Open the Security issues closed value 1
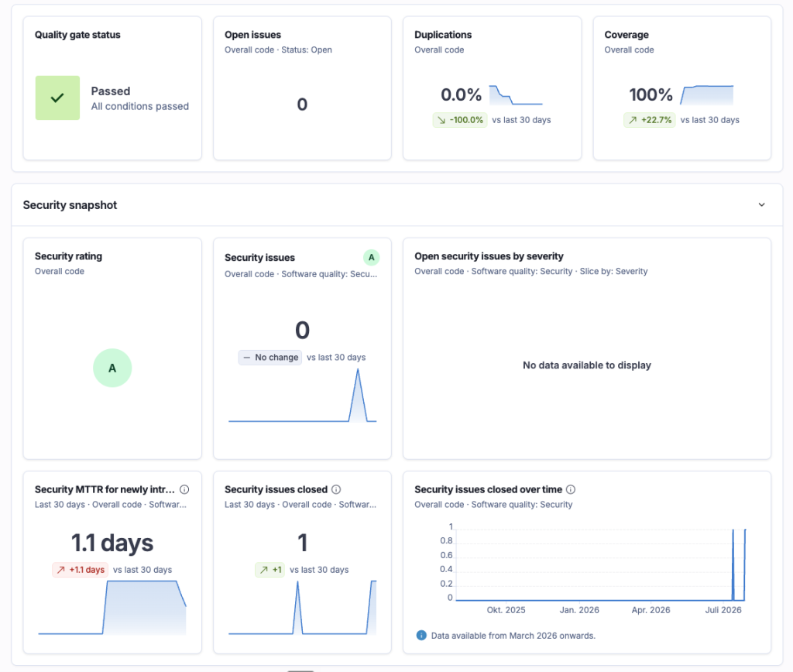 coord(302,543)
